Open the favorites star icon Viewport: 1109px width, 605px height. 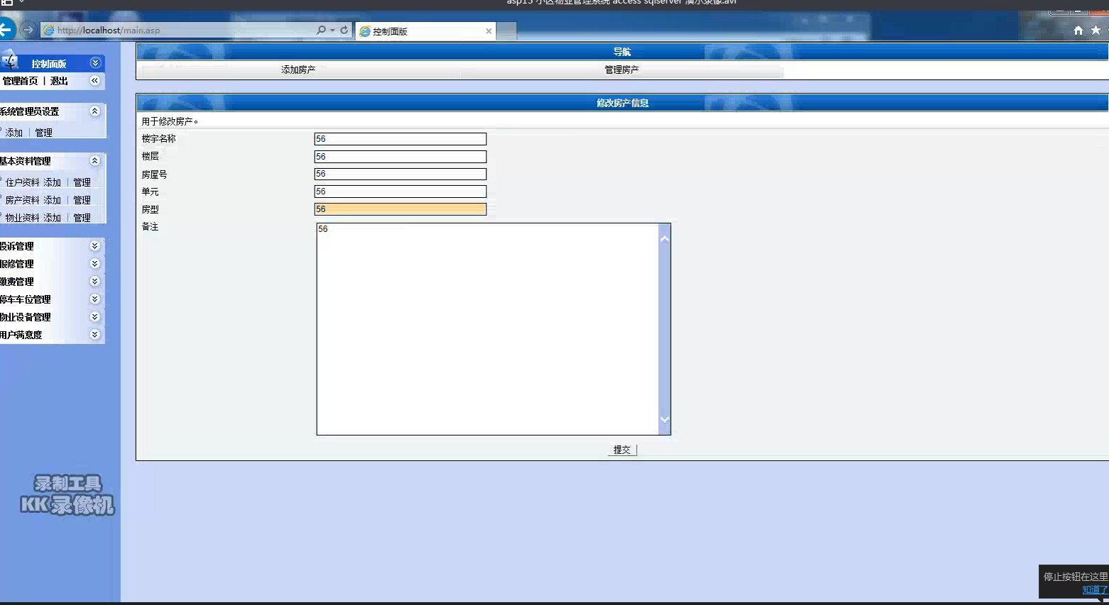1096,30
